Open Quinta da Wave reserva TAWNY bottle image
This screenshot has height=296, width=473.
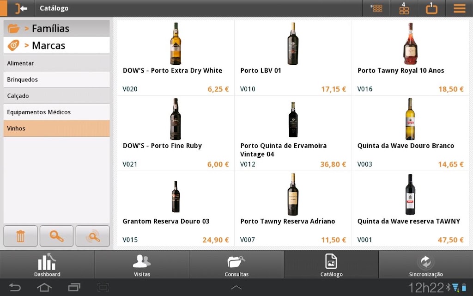tap(410, 194)
